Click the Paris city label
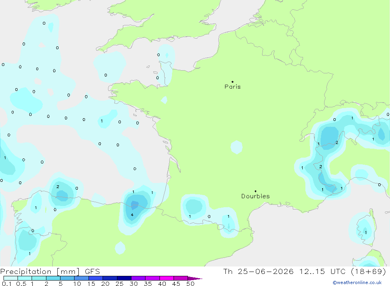The image size is (390, 286). click(x=232, y=87)
